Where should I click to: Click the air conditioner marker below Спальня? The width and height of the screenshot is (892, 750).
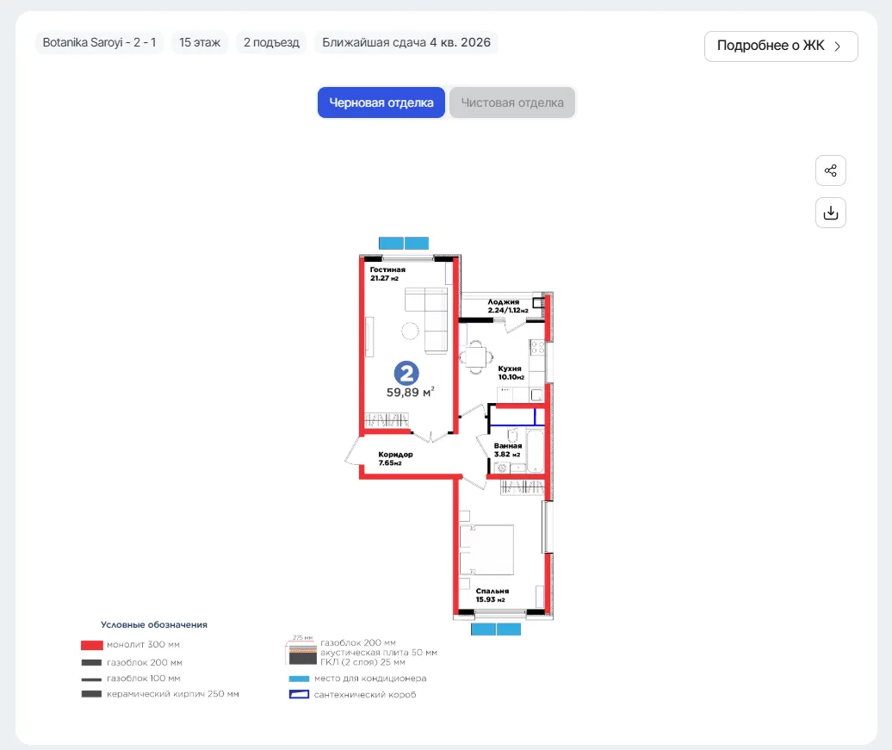click(x=496, y=629)
